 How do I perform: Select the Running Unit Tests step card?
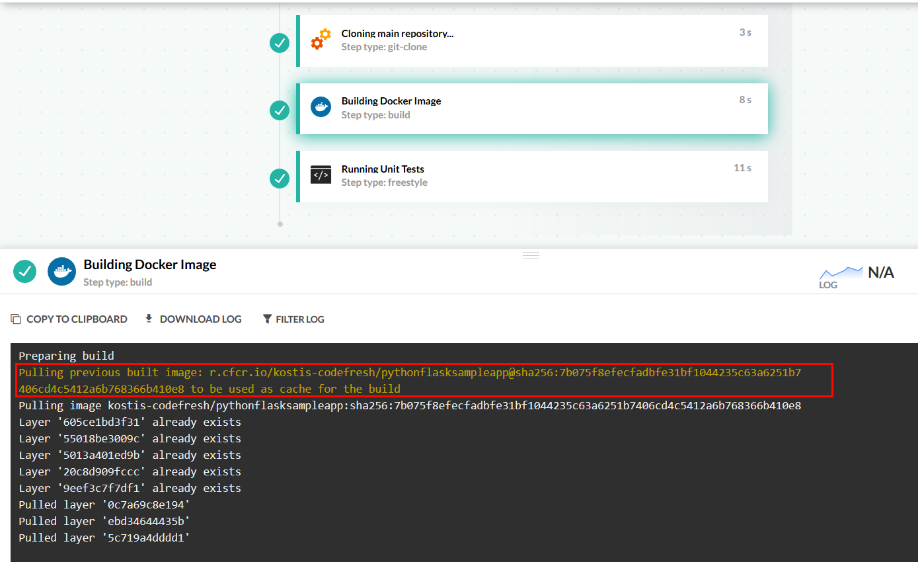tap(532, 177)
